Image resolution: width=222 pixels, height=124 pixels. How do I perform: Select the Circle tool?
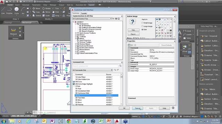(x=17, y=11)
